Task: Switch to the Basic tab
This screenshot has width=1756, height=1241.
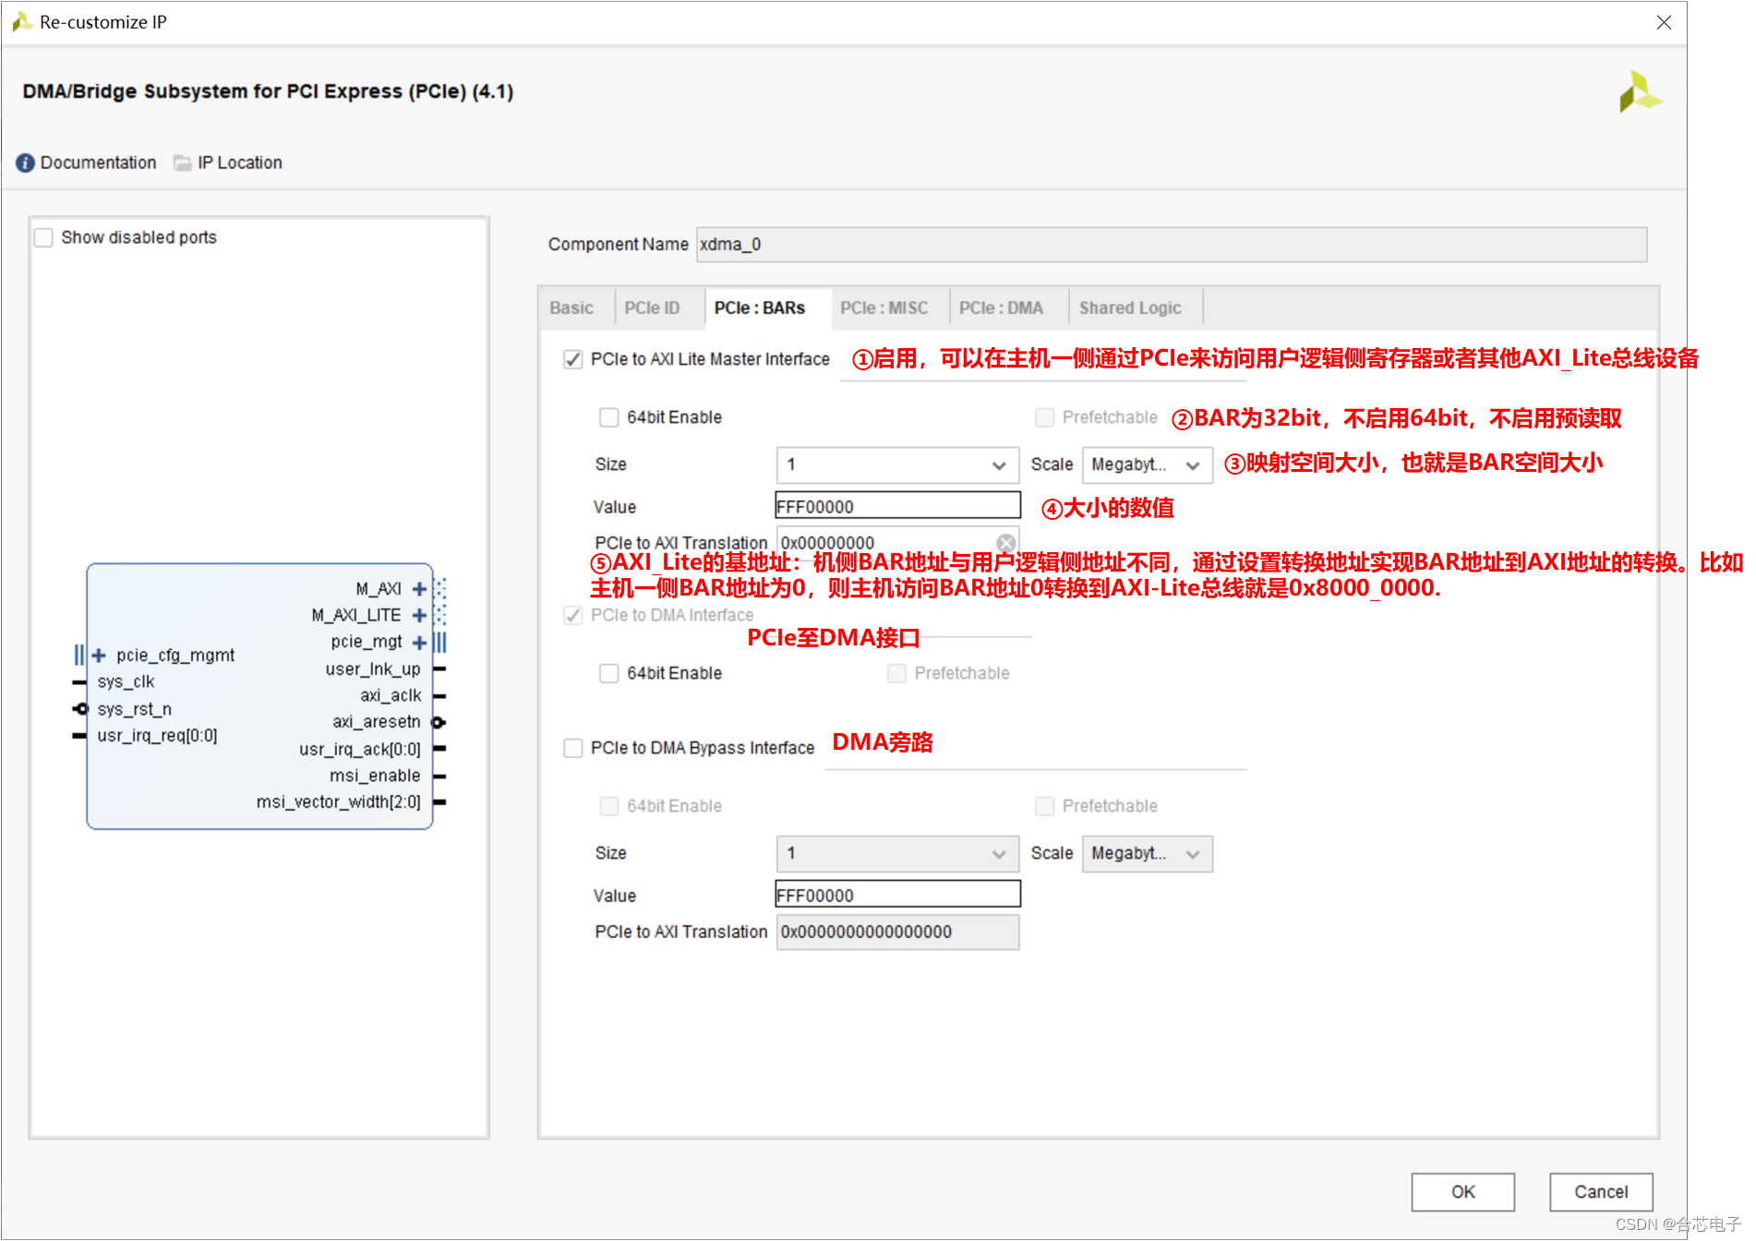Action: point(571,307)
